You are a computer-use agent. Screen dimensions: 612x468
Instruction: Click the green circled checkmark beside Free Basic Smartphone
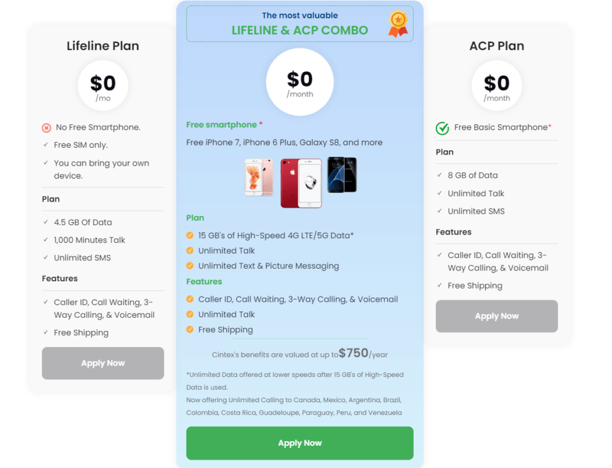[442, 128]
